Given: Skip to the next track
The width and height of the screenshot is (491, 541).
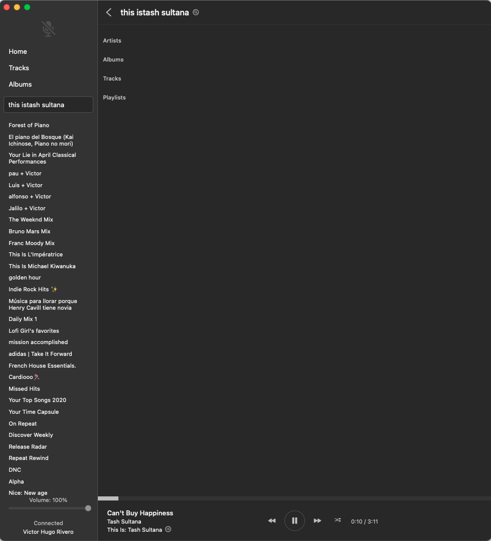Looking at the screenshot, I should point(317,520).
